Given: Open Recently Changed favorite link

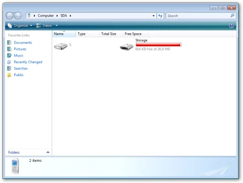Looking at the screenshot, I should click(28, 62).
